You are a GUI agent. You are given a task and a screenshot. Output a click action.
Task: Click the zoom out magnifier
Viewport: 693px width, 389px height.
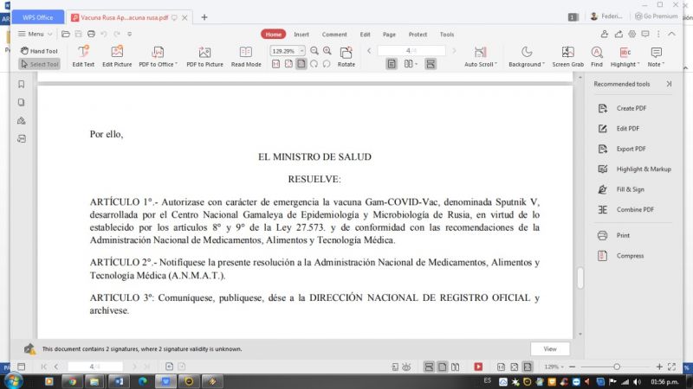(314, 51)
